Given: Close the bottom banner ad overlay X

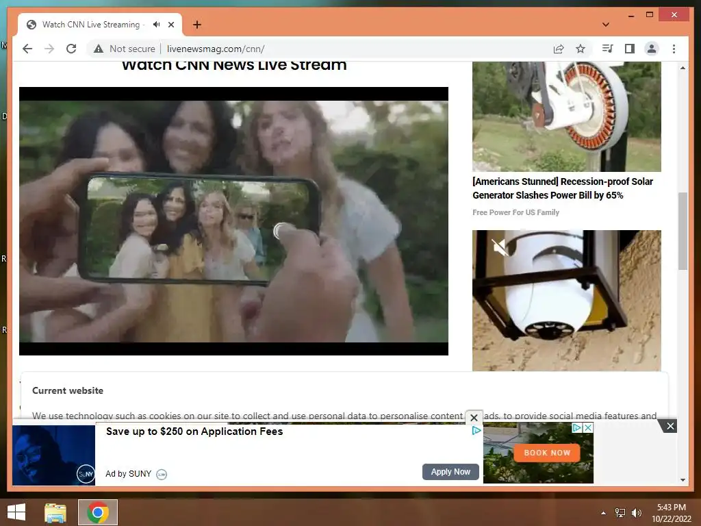Looking at the screenshot, I should 474,418.
